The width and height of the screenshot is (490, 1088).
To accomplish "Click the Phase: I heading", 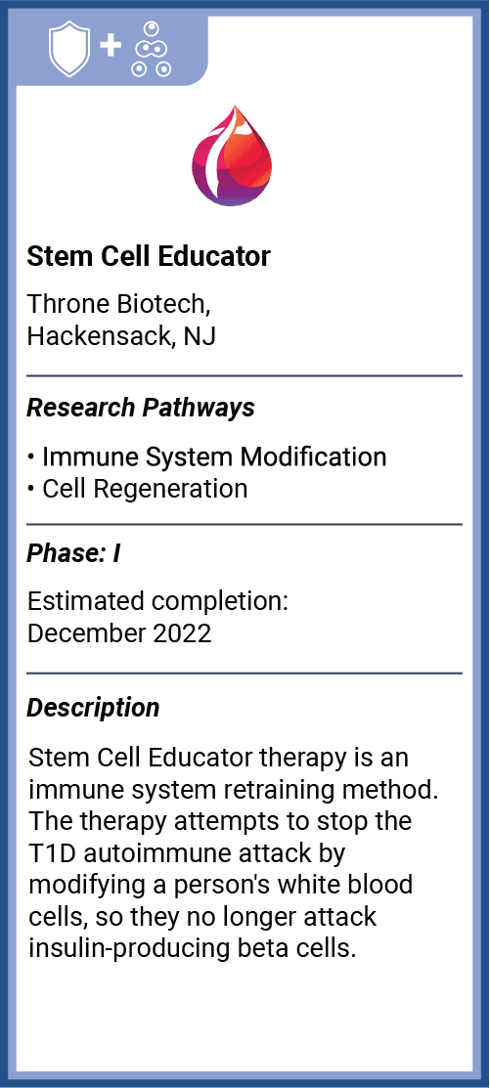I will coord(73,555).
